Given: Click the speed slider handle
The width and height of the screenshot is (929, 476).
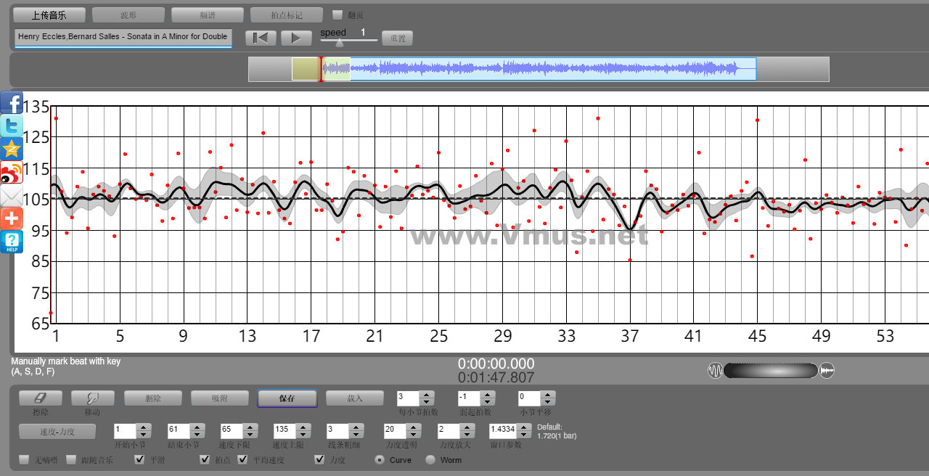Looking at the screenshot, I should tap(339, 43).
